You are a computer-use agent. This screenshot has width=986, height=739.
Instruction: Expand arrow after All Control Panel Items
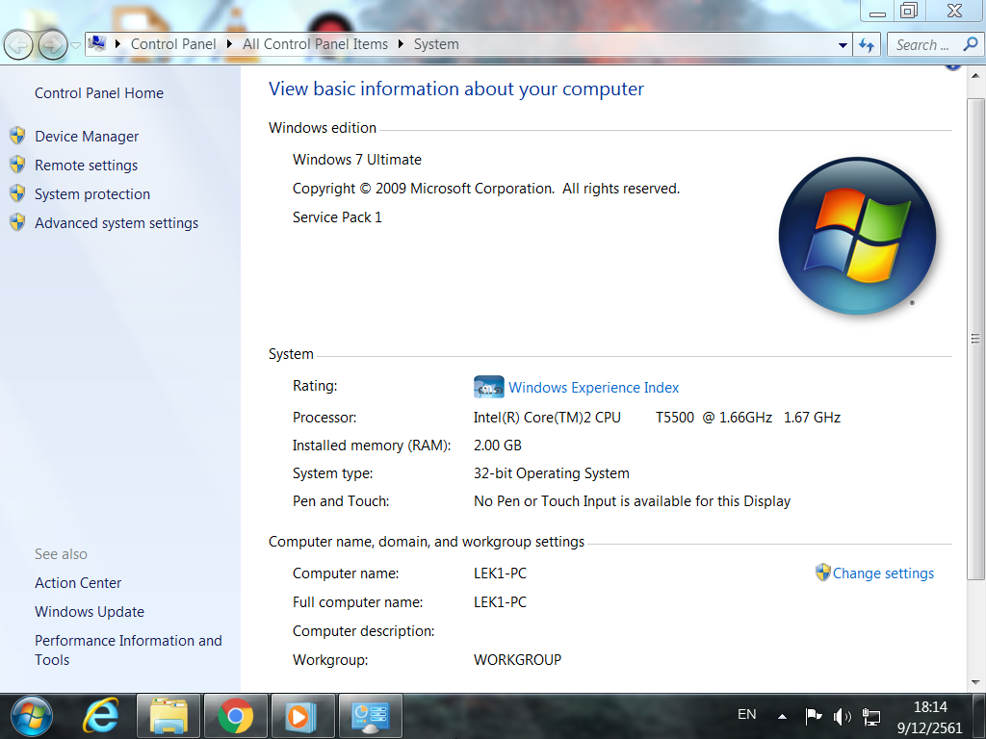401,44
